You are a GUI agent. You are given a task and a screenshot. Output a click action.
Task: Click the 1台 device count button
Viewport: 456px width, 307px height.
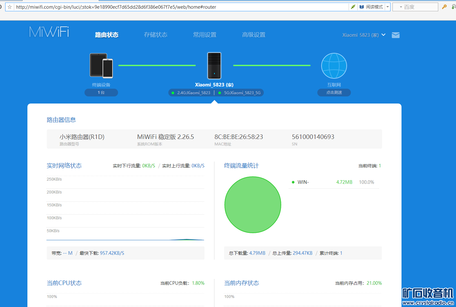pos(101,93)
